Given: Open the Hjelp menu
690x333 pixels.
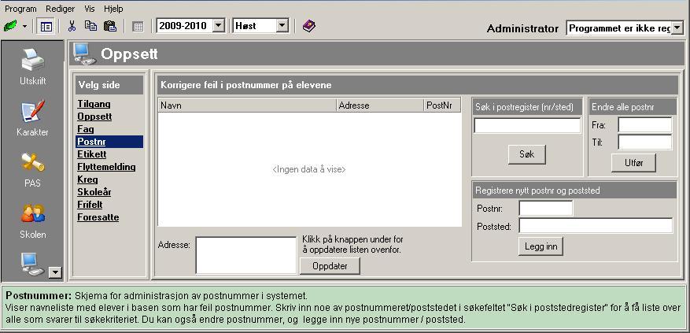Looking at the screenshot, I should pos(113,9).
